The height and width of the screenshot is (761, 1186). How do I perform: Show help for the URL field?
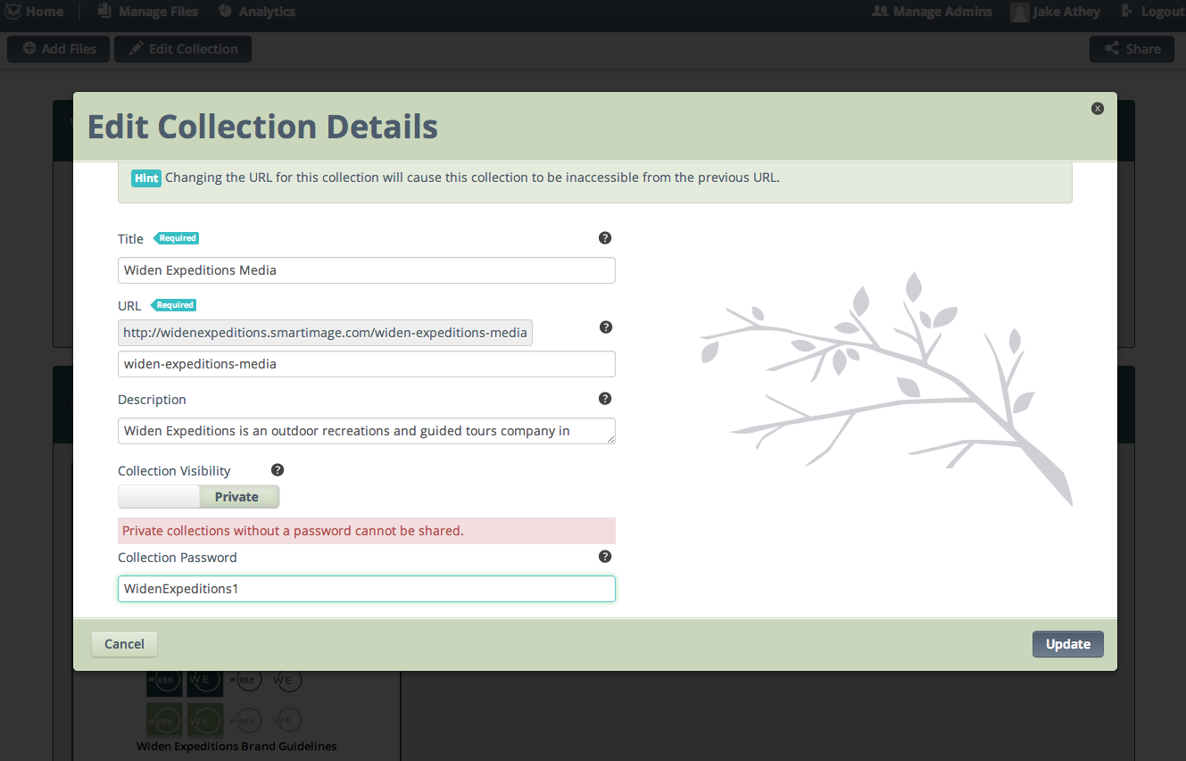[x=605, y=327]
